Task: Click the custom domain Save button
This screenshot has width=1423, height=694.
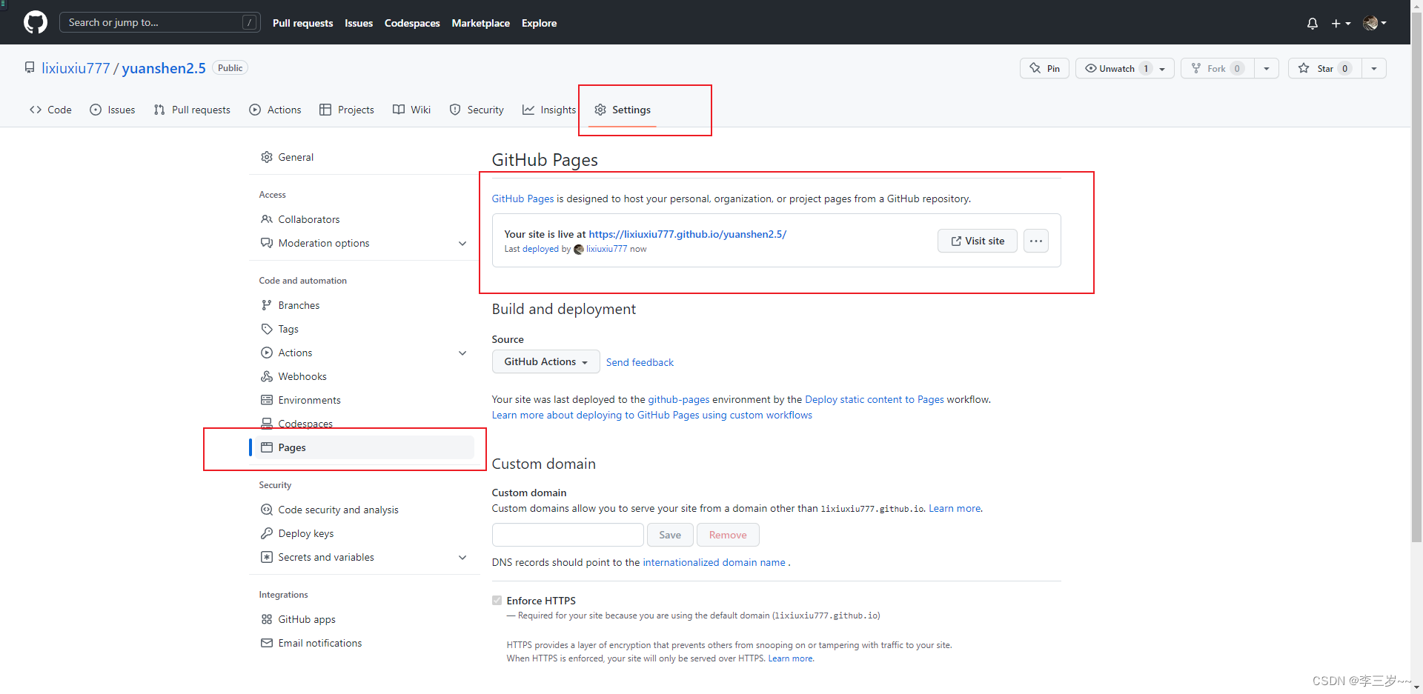Action: point(670,535)
